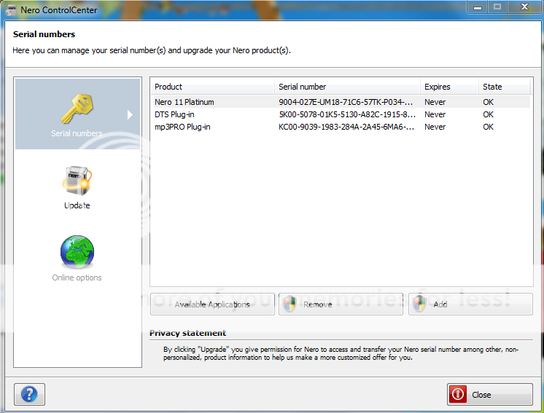The image size is (544, 413).
Task: Minimize the Nero ControlCenter window
Action: pyautogui.click(x=478, y=7)
